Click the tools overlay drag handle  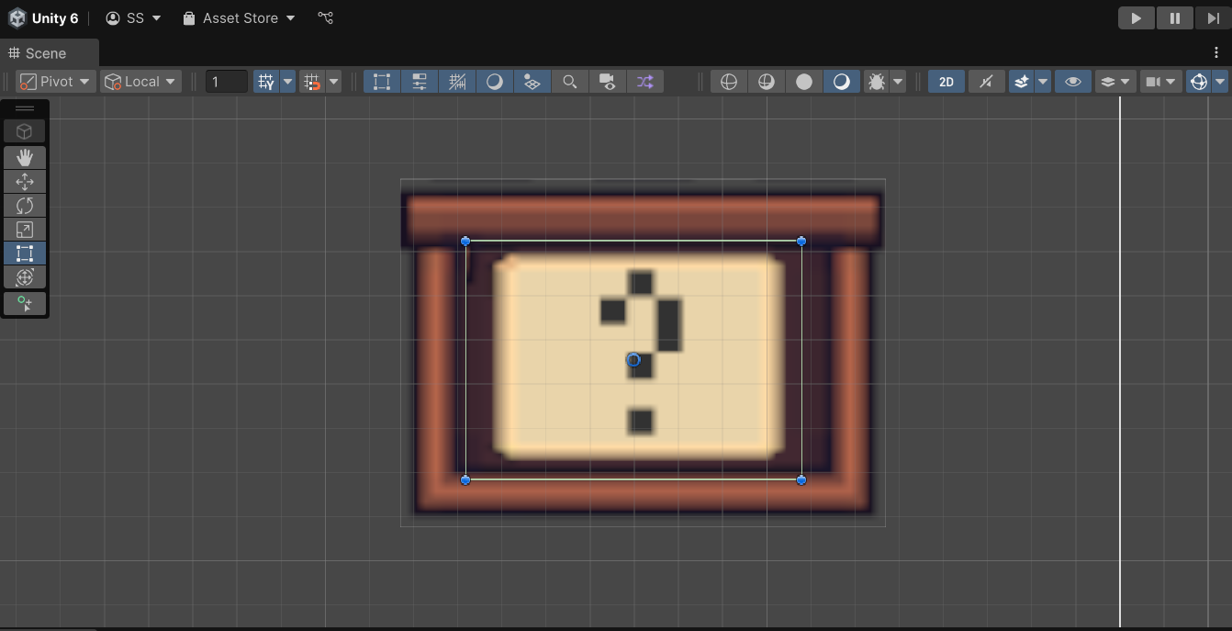click(x=25, y=108)
